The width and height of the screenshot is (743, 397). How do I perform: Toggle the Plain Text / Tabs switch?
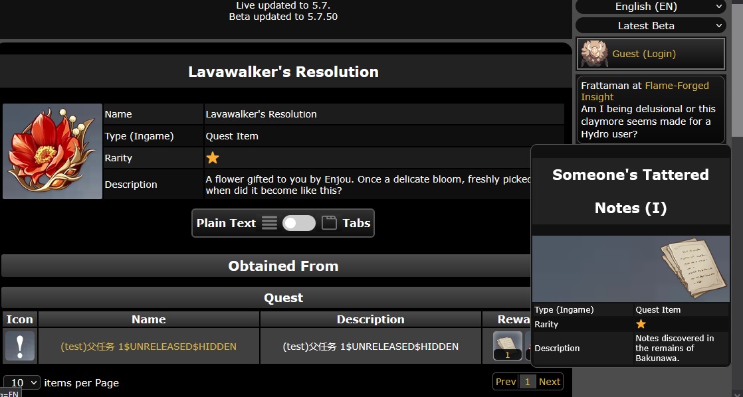pos(299,223)
